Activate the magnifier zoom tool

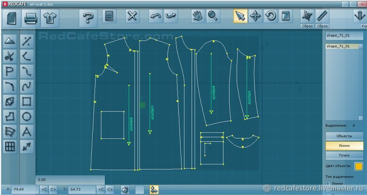(x=213, y=16)
